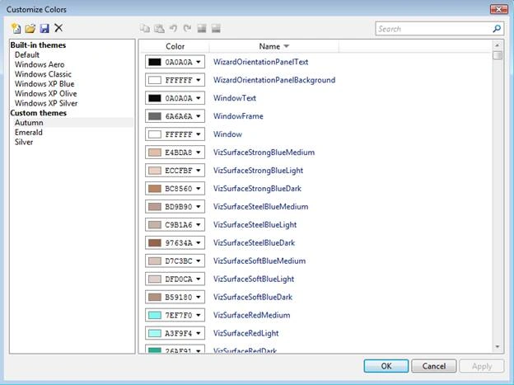Select the Windows Aero theme
This screenshot has width=514, height=385.
pos(40,64)
